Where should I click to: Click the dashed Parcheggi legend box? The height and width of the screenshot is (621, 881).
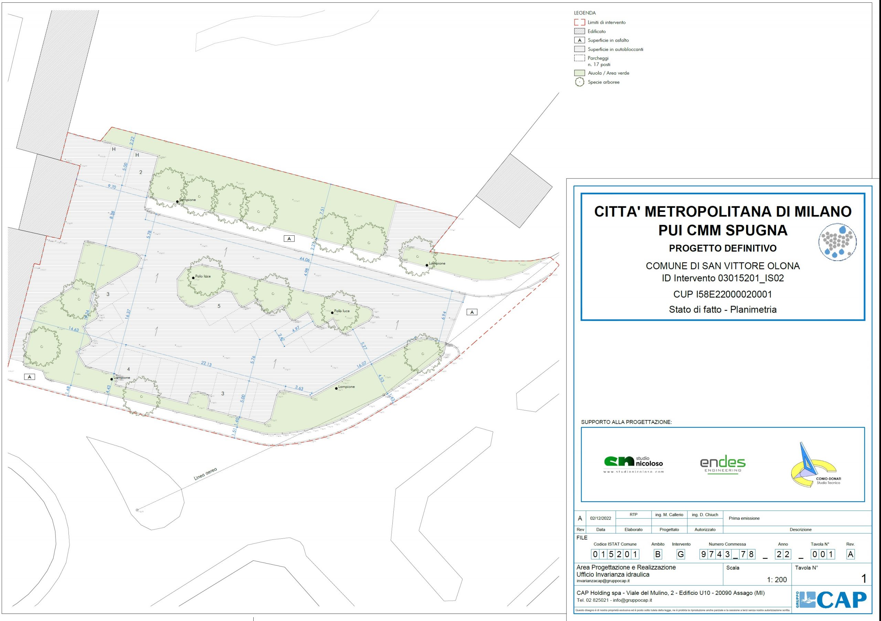[x=580, y=58]
